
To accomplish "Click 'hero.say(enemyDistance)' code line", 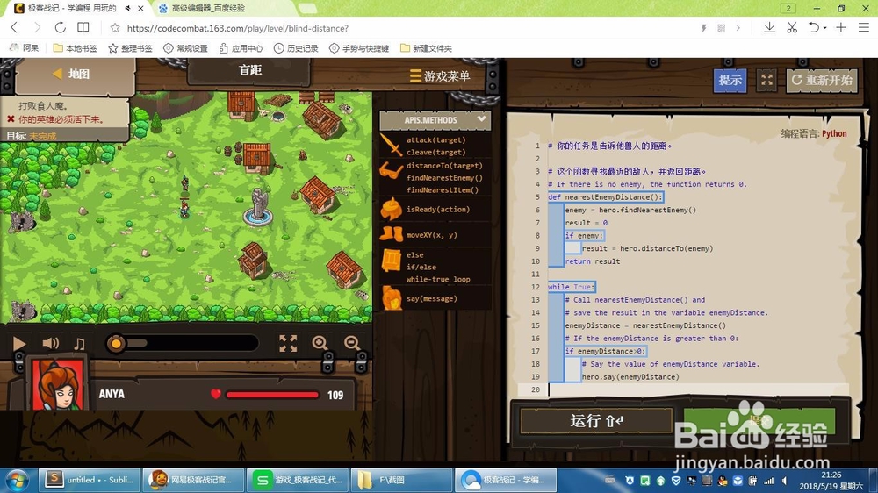I will 630,377.
